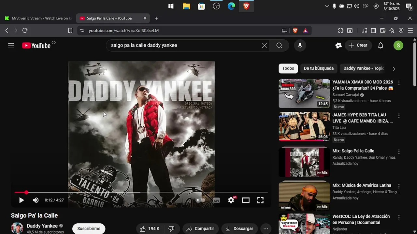The width and height of the screenshot is (417, 234).
Task: Open Brave VPN shield icon
Action: [401, 31]
